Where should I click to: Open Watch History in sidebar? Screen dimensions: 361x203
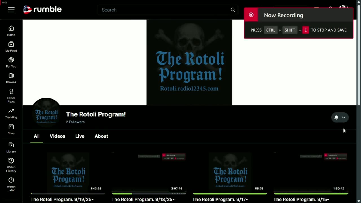pyautogui.click(x=11, y=165)
